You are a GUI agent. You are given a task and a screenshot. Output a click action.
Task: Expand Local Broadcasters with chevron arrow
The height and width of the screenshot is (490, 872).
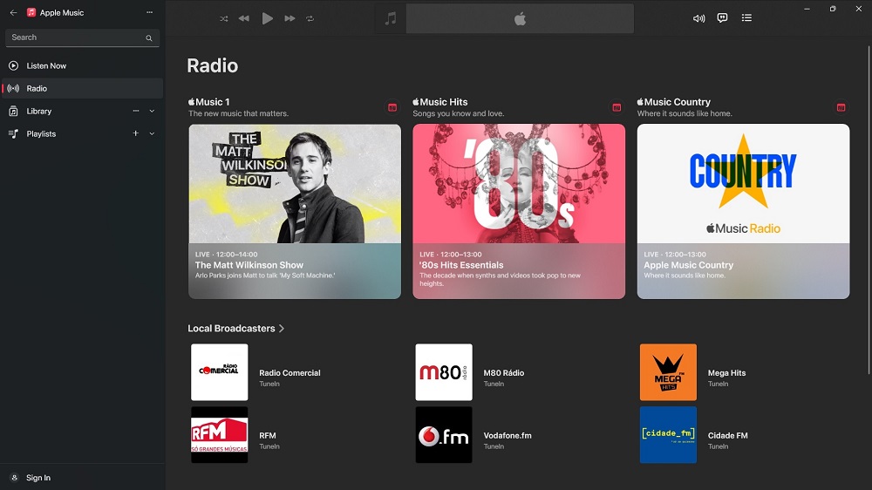[282, 329]
